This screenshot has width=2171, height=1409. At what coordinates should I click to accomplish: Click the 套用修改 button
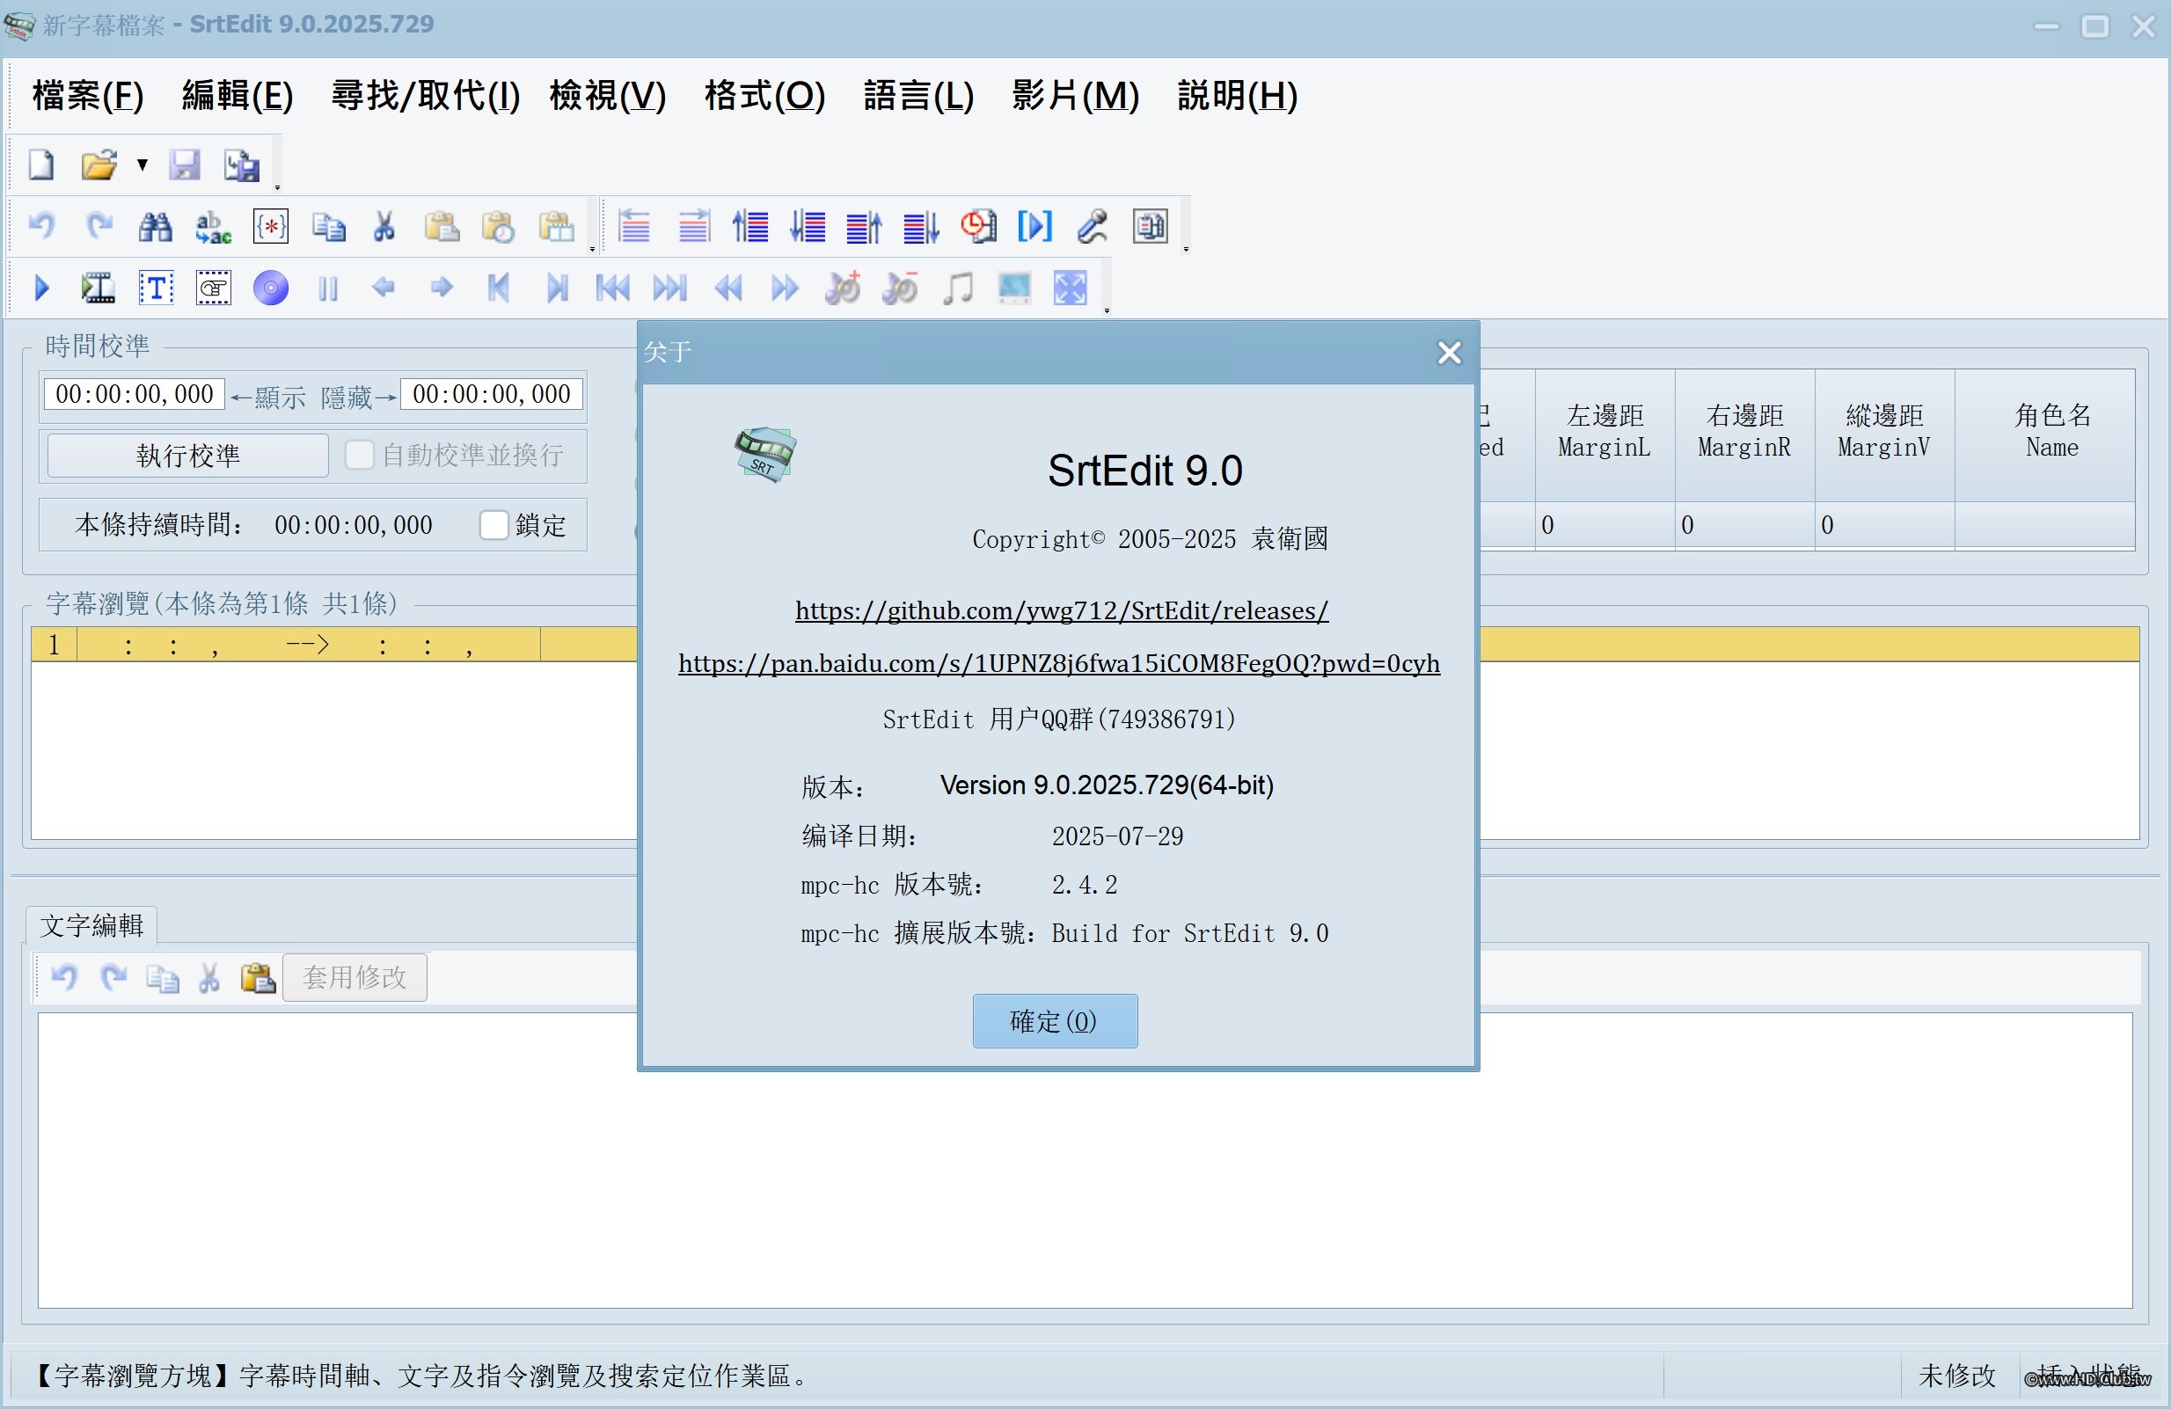tap(355, 977)
